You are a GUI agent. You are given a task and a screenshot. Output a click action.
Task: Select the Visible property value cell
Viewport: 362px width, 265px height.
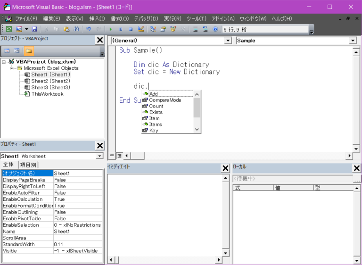point(78,251)
